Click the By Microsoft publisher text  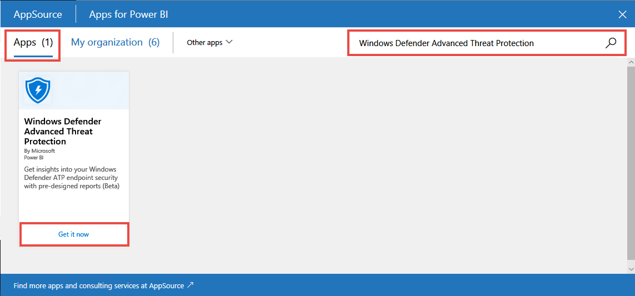(39, 150)
